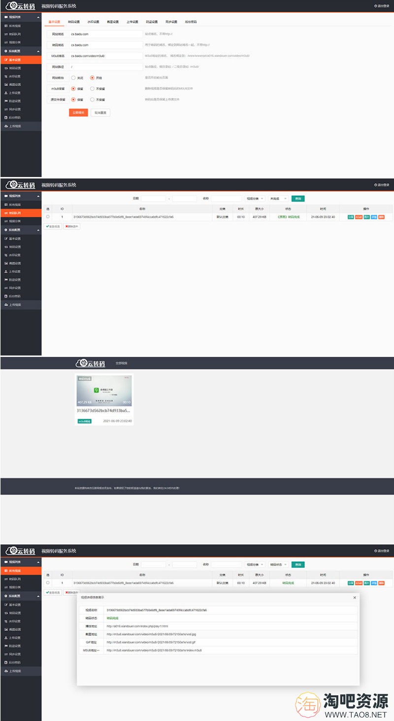Click 转码队列 sidebar icon on basic settings page
394x721 pixels.
click(6, 34)
